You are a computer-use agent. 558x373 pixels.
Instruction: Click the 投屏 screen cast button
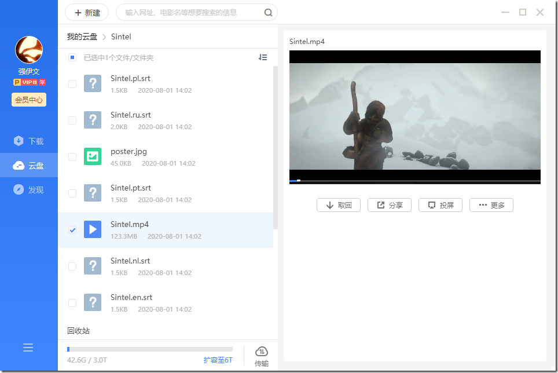click(440, 205)
